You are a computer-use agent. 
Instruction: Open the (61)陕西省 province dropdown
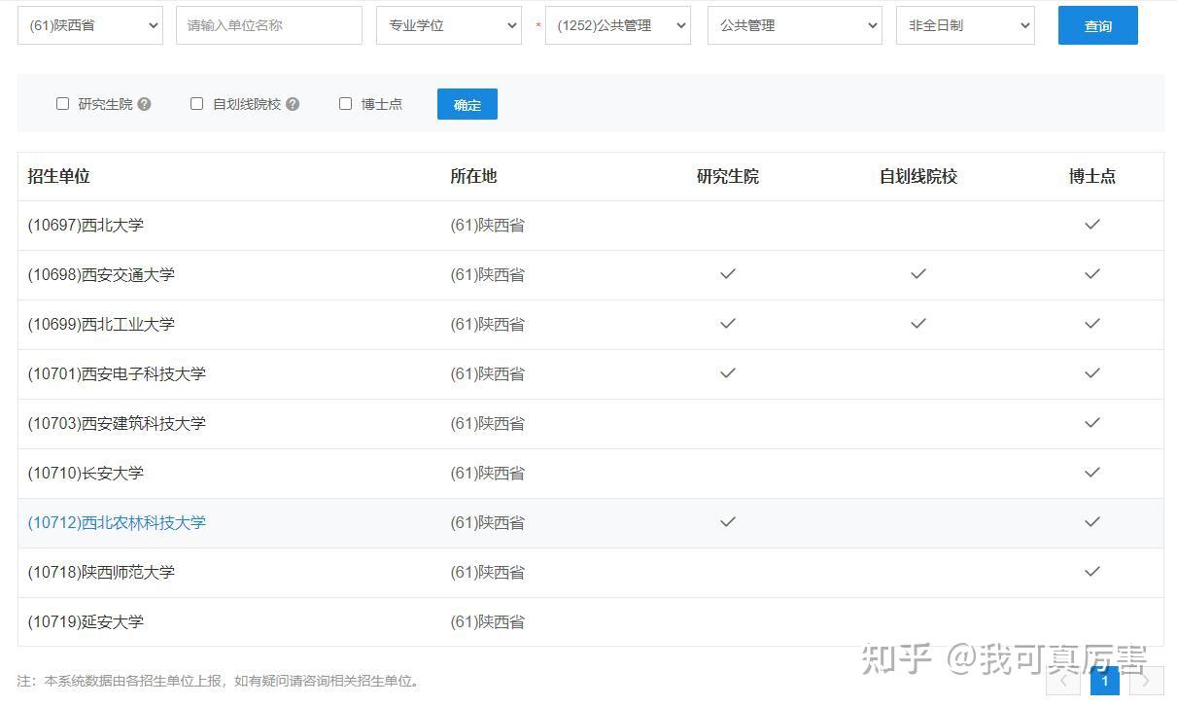tap(90, 25)
